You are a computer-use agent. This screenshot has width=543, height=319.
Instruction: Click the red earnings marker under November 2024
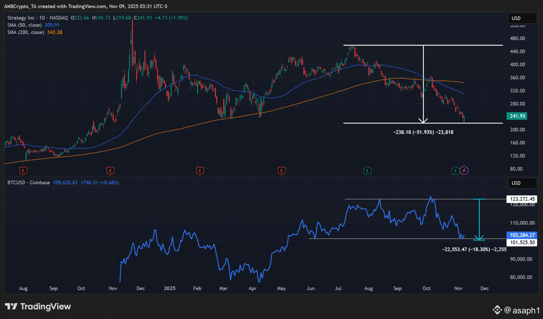[x=110, y=171]
